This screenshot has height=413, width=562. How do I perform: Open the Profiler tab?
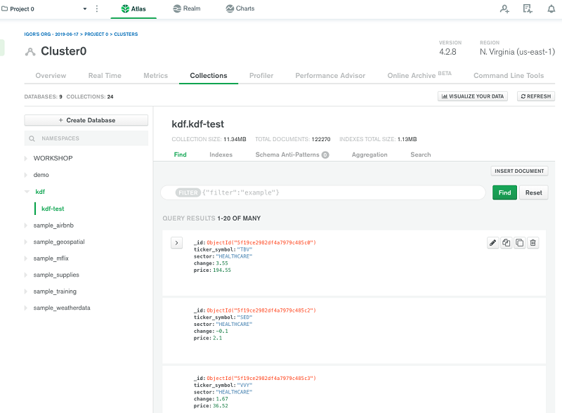(x=261, y=76)
